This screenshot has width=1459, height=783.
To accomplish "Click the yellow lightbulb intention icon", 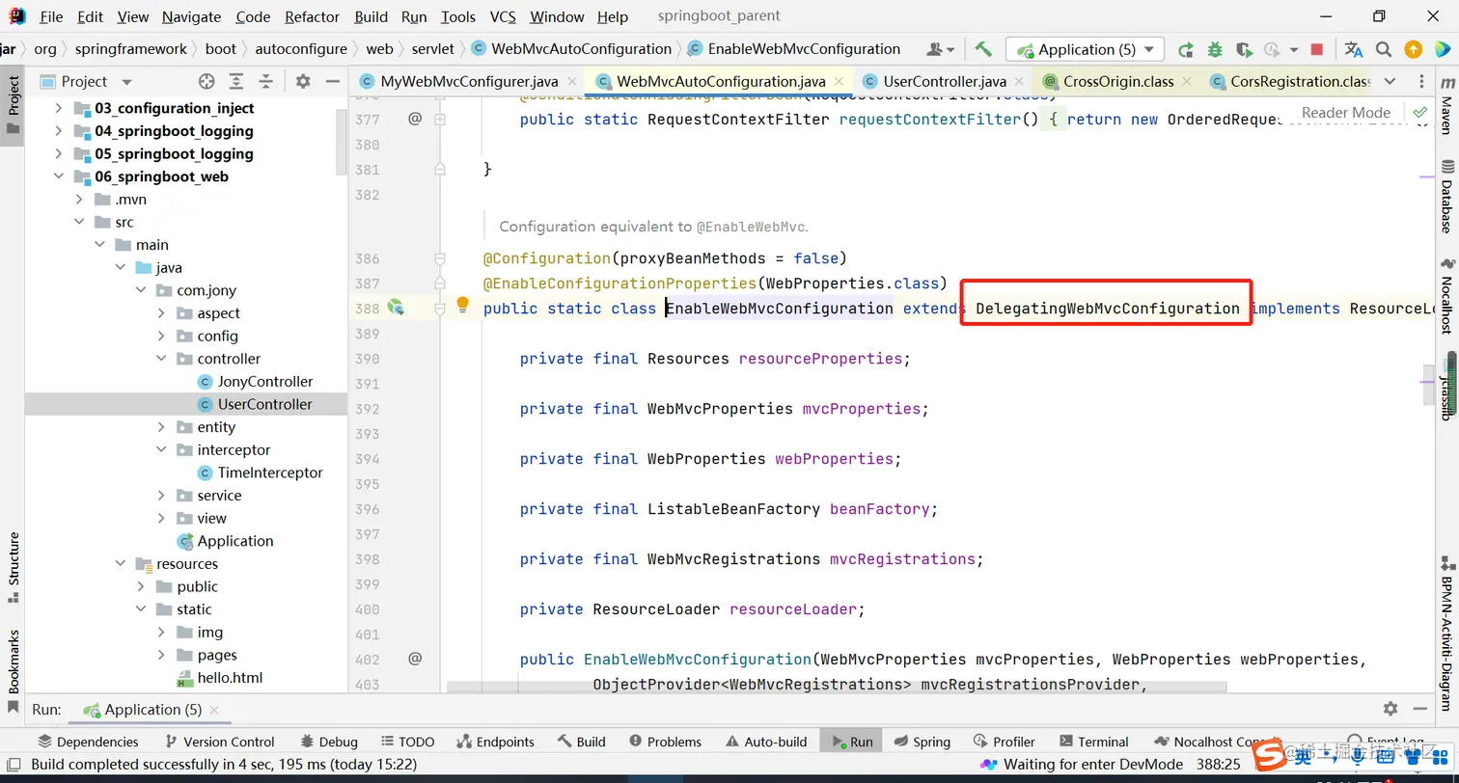I will [462, 305].
